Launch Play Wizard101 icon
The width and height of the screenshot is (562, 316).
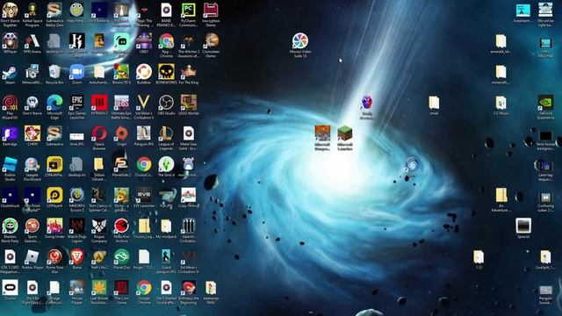[x=10, y=103]
